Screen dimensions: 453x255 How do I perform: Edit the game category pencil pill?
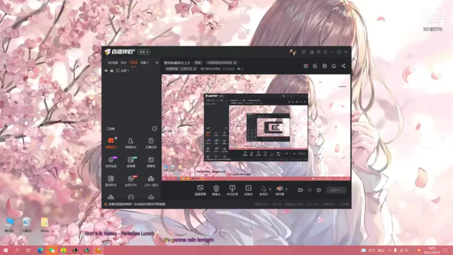click(x=181, y=69)
